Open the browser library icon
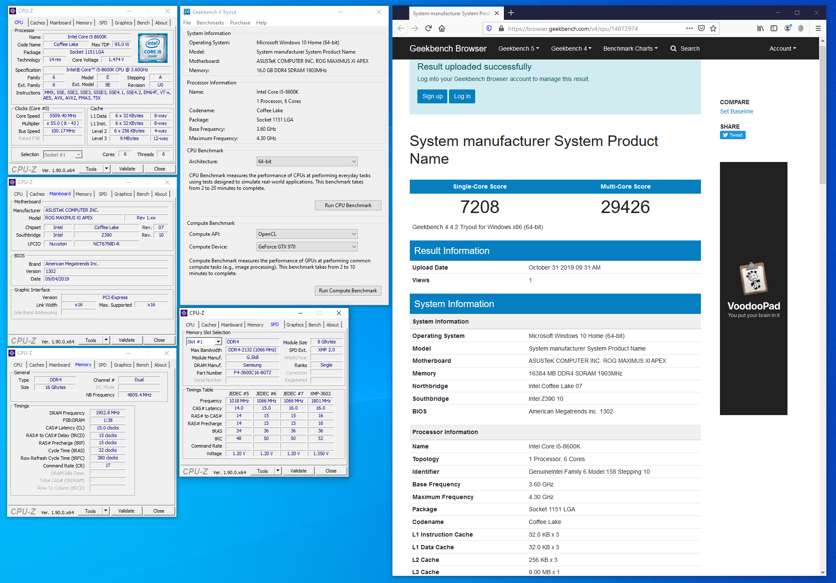Viewport: 836px width, 583px height. click(760, 28)
